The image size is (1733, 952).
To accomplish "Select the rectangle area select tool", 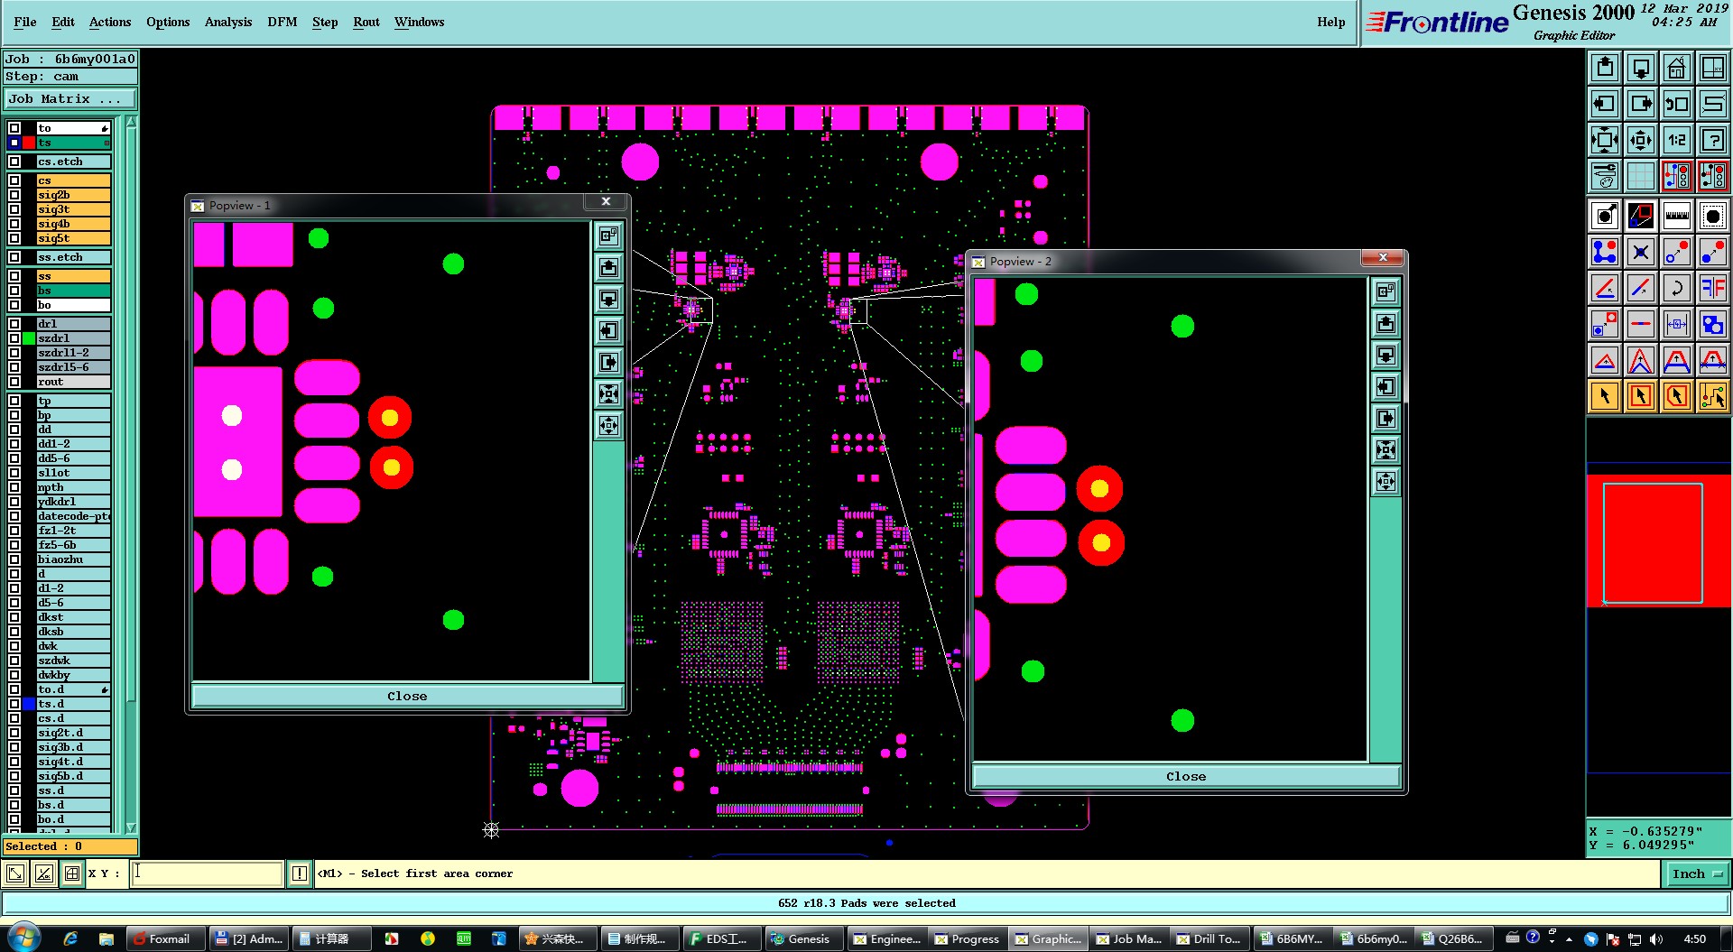I will tap(1641, 396).
